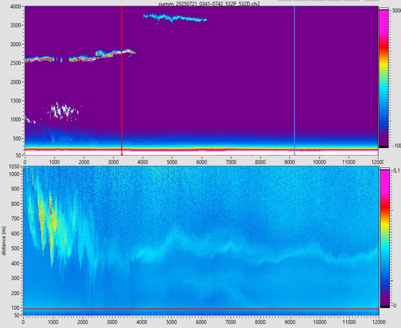
Task: Click the black underflow swatch on lower color scale
Action: (x=385, y=306)
